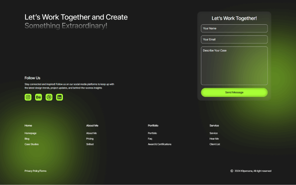Open the Client List link
Image resolution: width=296 pixels, height=185 pixels.
point(215,144)
